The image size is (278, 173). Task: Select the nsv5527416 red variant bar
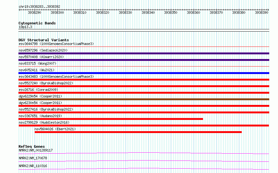(x=144, y=112)
